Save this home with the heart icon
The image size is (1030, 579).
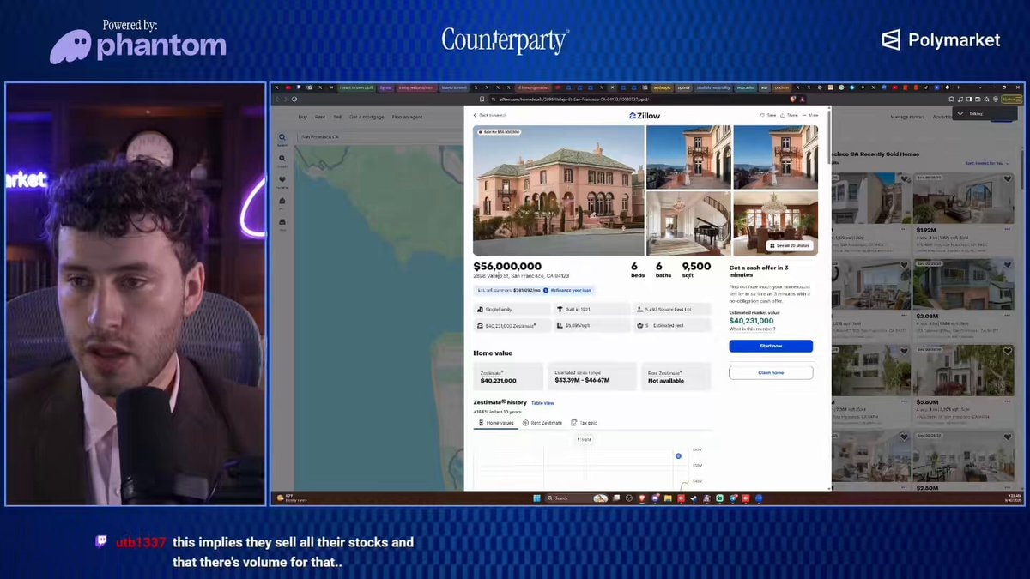[768, 115]
